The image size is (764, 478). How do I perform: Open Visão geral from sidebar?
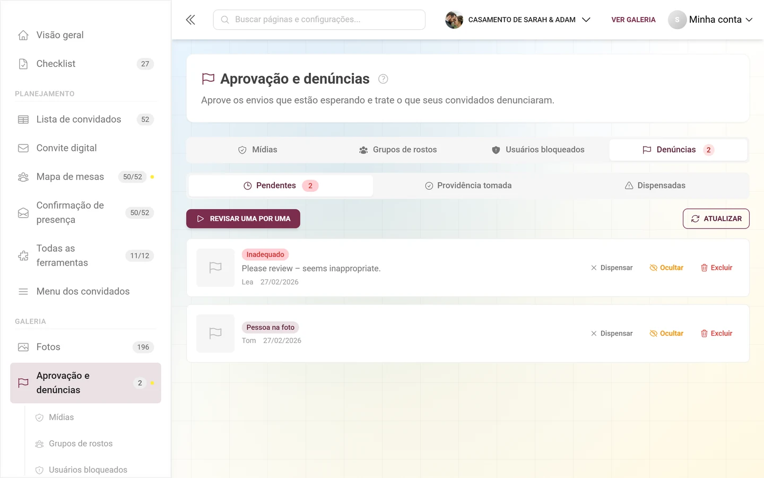tap(85, 35)
